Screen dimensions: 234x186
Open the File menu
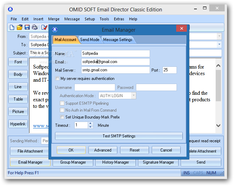14,19
